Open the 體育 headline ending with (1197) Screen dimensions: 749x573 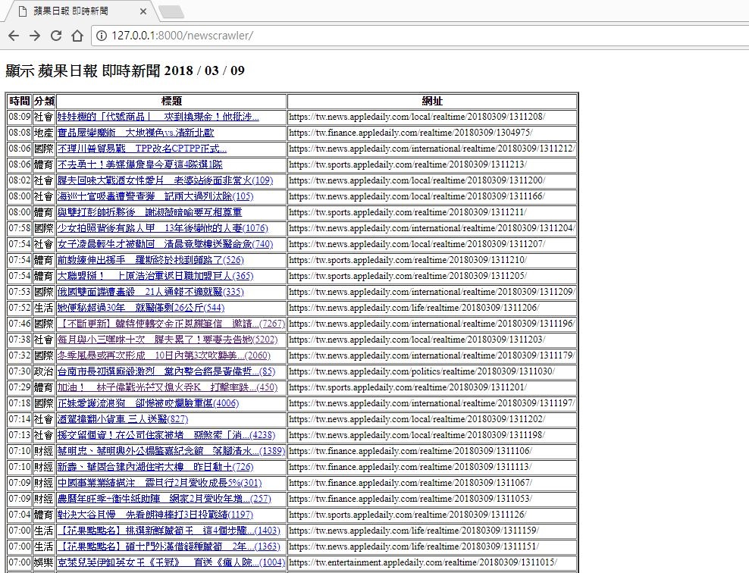pyautogui.click(x=155, y=515)
